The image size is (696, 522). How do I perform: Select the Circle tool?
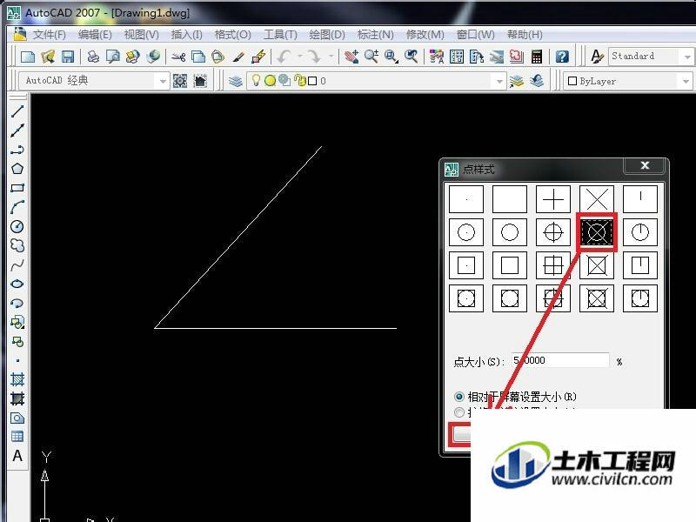17,226
